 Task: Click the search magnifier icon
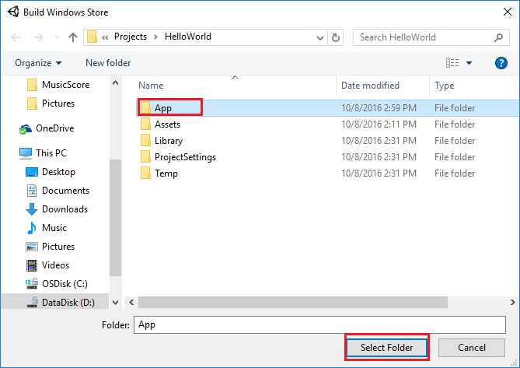pos(498,37)
